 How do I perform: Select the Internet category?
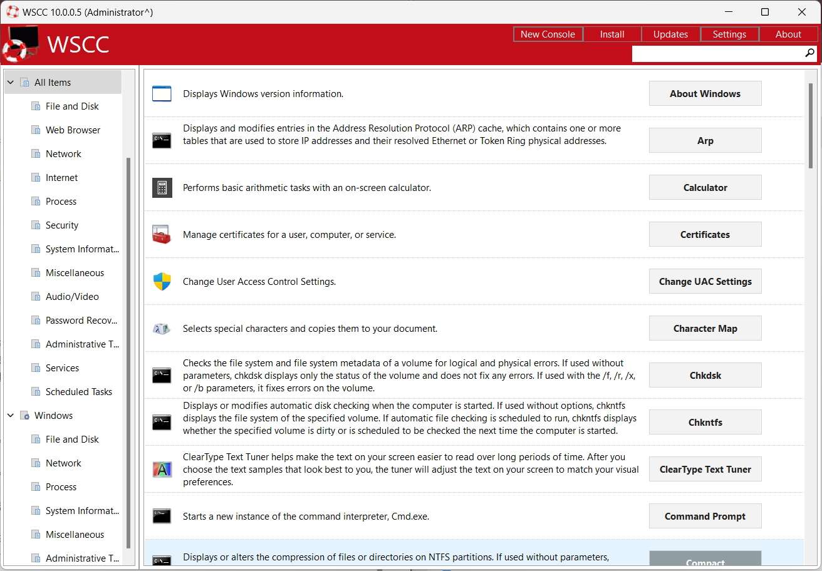[61, 178]
